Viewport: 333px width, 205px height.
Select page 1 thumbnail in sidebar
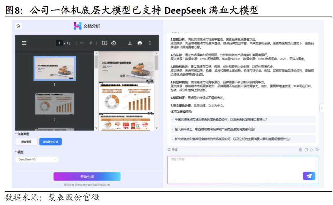[x=55, y=68]
